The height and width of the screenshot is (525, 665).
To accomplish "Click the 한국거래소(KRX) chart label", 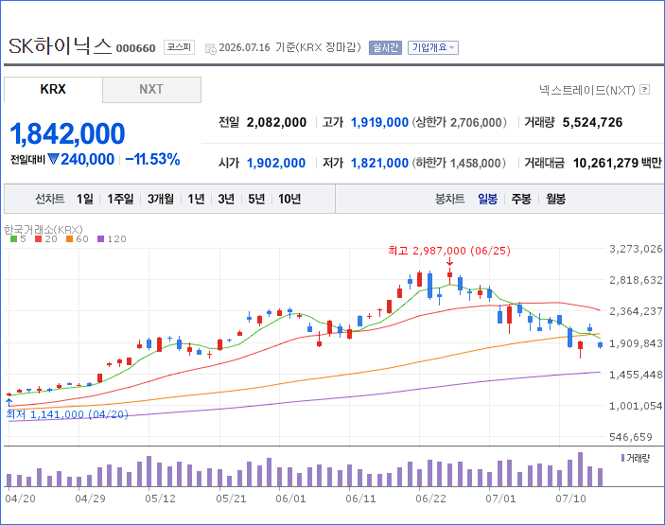I will click(44, 230).
